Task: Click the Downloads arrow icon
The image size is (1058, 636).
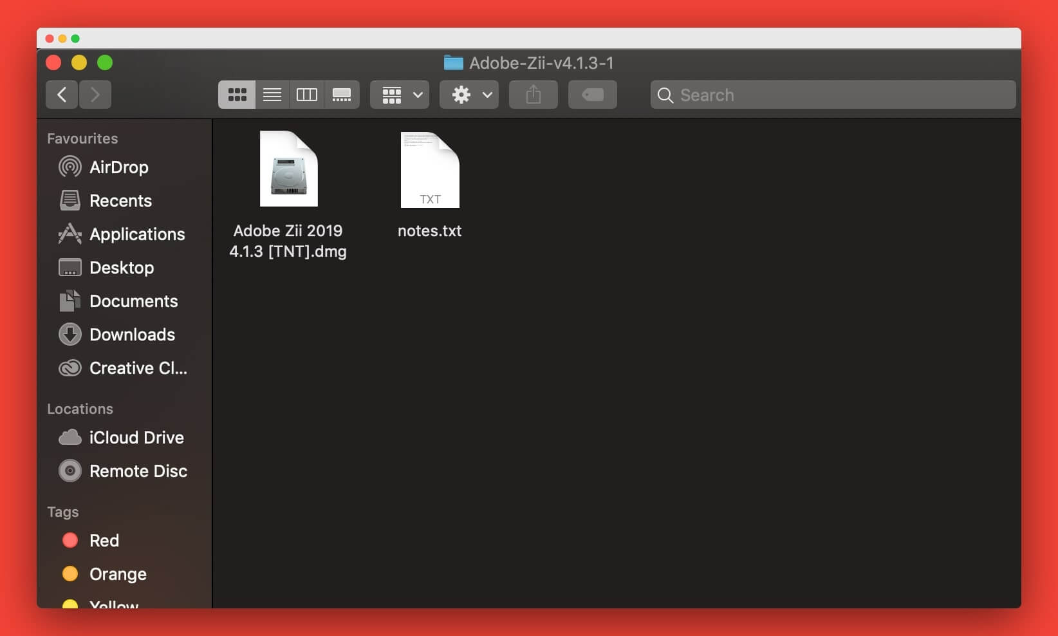Action: 70,334
